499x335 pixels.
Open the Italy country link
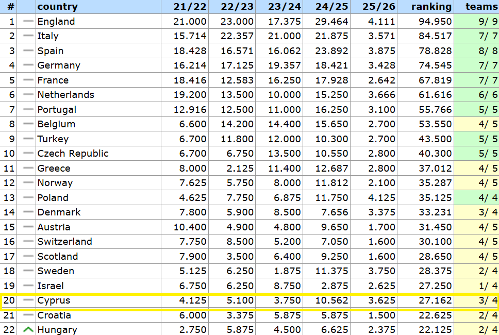[x=48, y=36]
